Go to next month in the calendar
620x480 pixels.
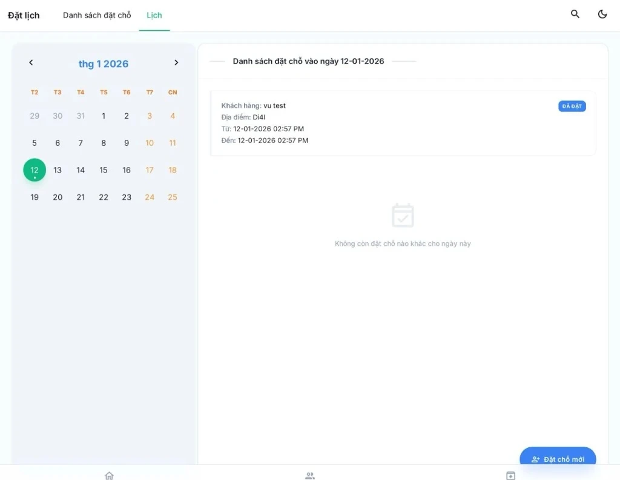click(176, 62)
